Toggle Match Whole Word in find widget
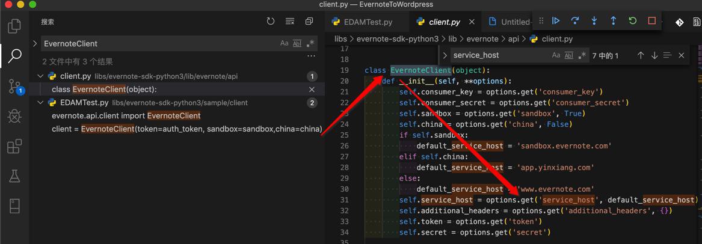Viewport: 702px width, 244px height. pos(569,55)
